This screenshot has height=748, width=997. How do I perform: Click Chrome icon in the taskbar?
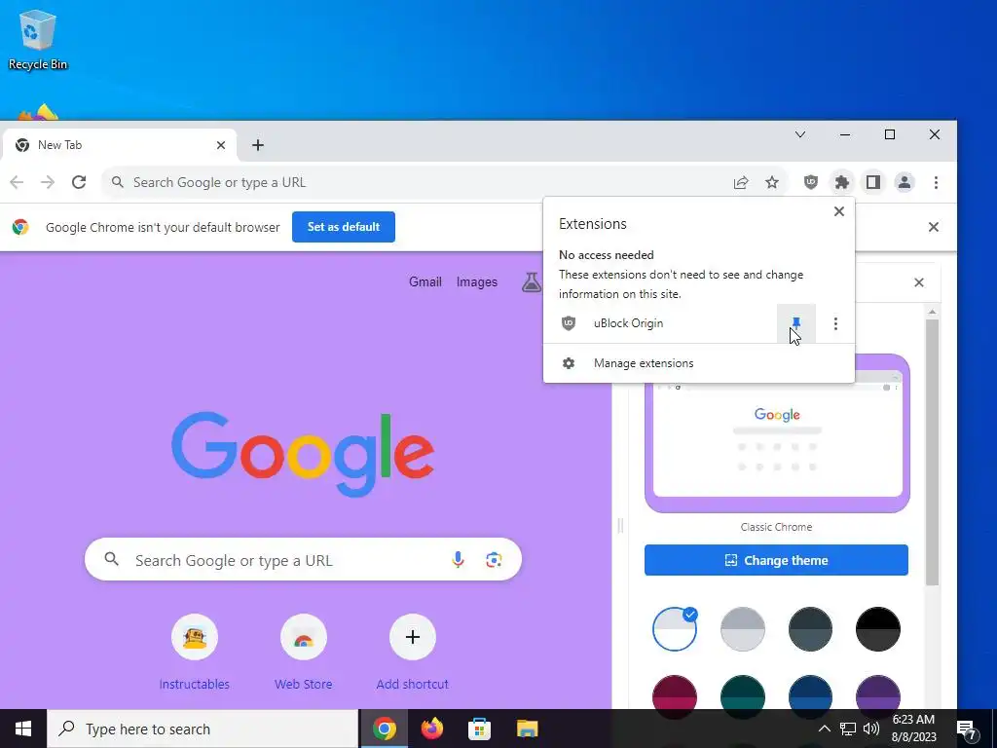385,729
